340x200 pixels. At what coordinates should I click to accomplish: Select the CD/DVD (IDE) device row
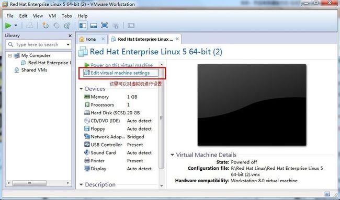(119, 121)
